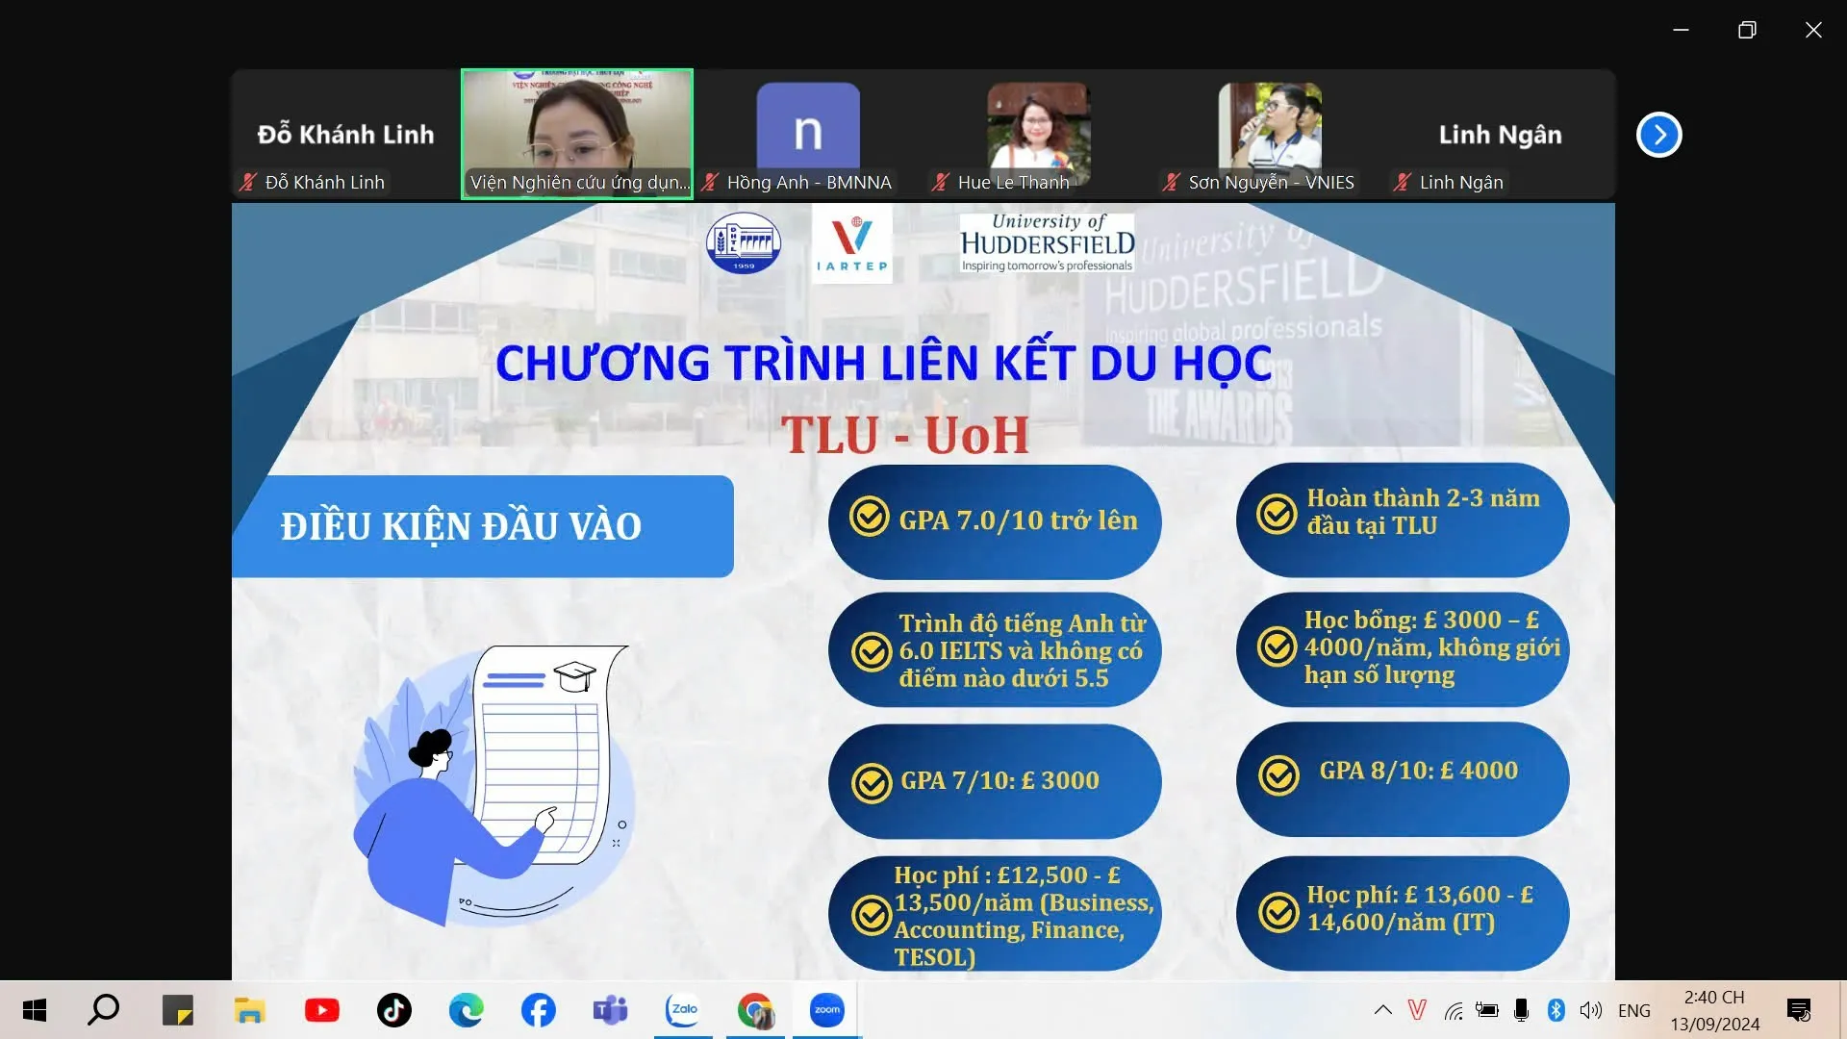Viewport: 1847px width, 1039px height.
Task: Open Microsoft Teams in the taskbar
Action: (x=610, y=1010)
